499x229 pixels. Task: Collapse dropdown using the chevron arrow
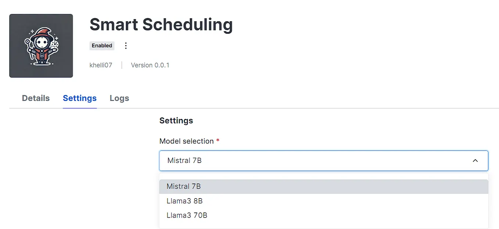[x=475, y=161]
